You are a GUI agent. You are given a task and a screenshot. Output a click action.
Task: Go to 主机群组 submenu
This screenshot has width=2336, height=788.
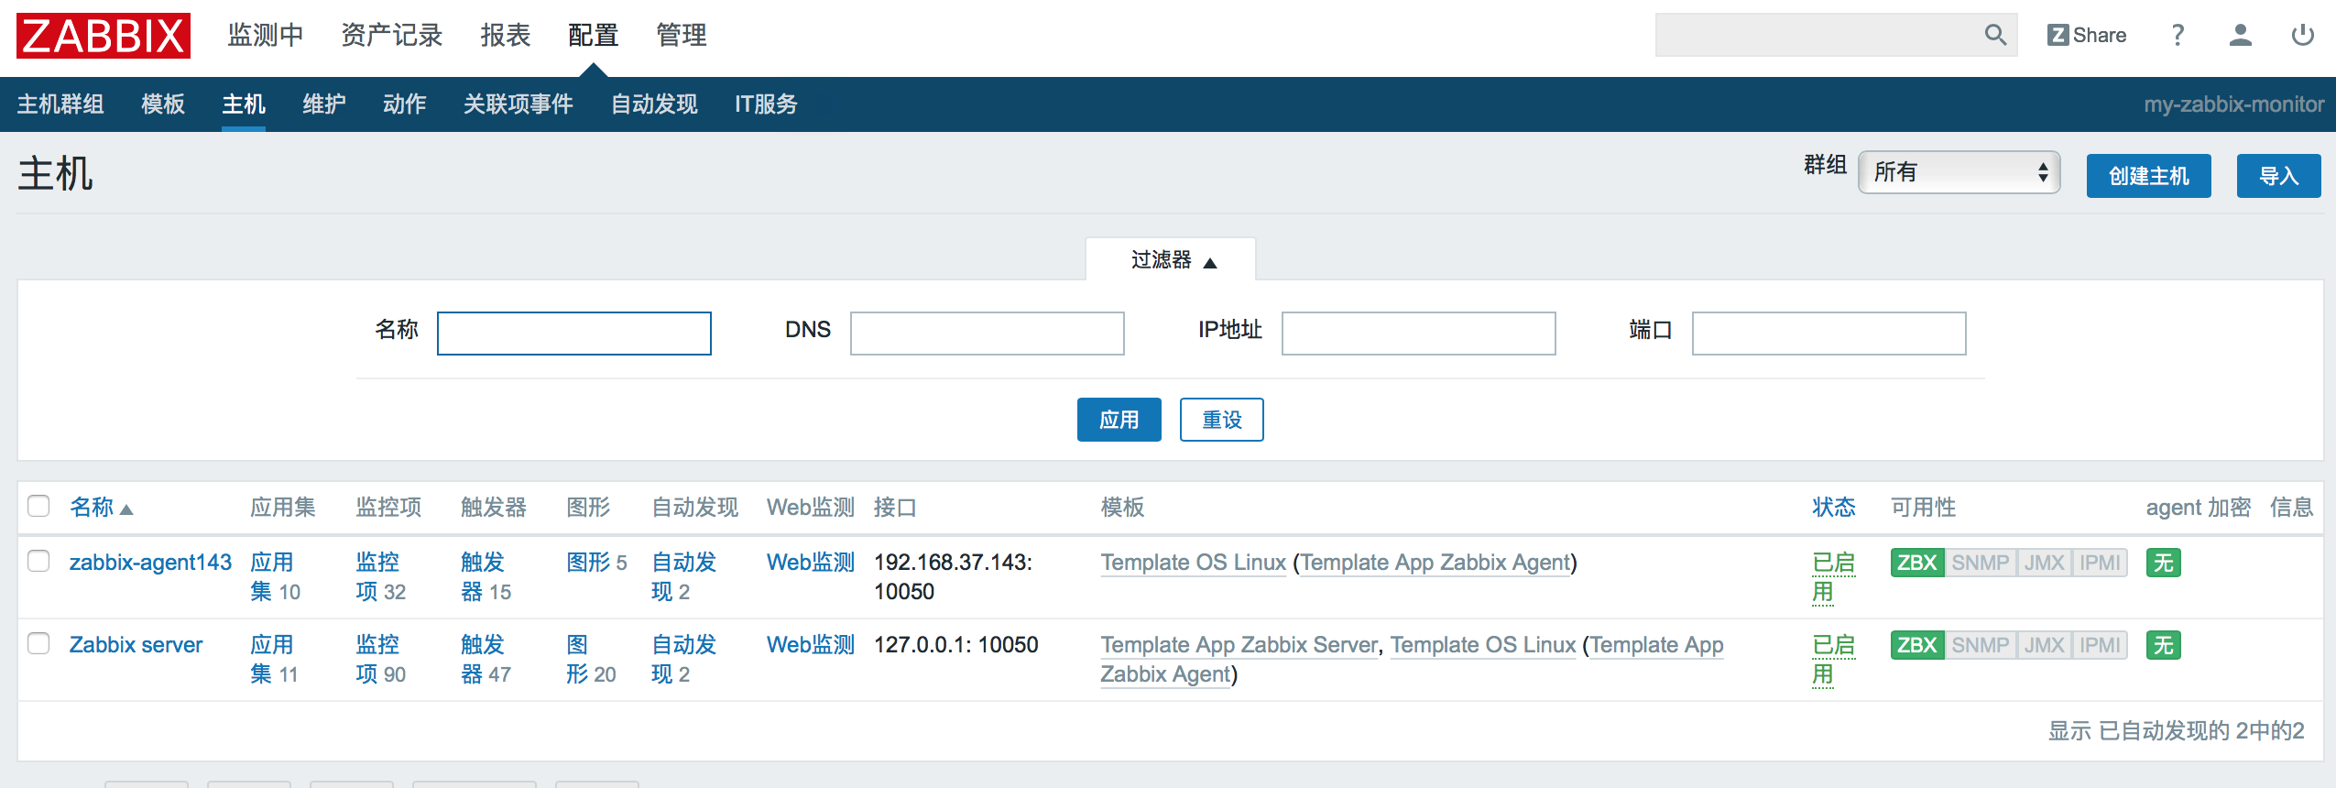coord(60,104)
